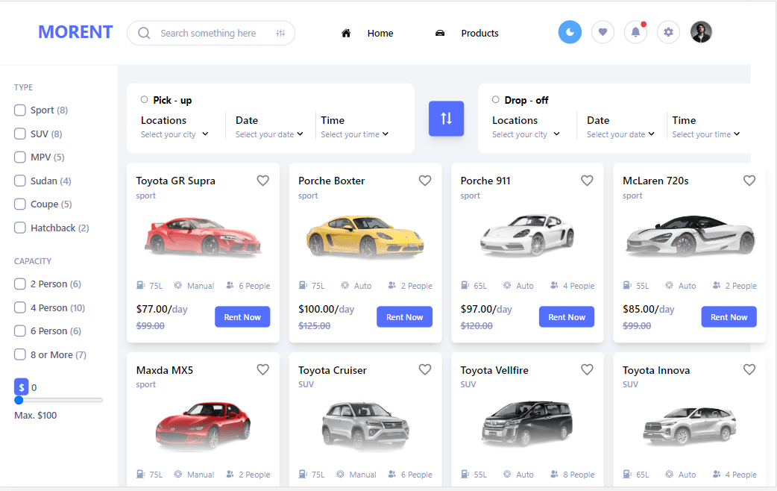Check the SUV type filter
This screenshot has width=777, height=491.
[20, 134]
